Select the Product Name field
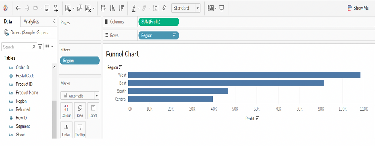The image size is (375, 146). click(27, 92)
